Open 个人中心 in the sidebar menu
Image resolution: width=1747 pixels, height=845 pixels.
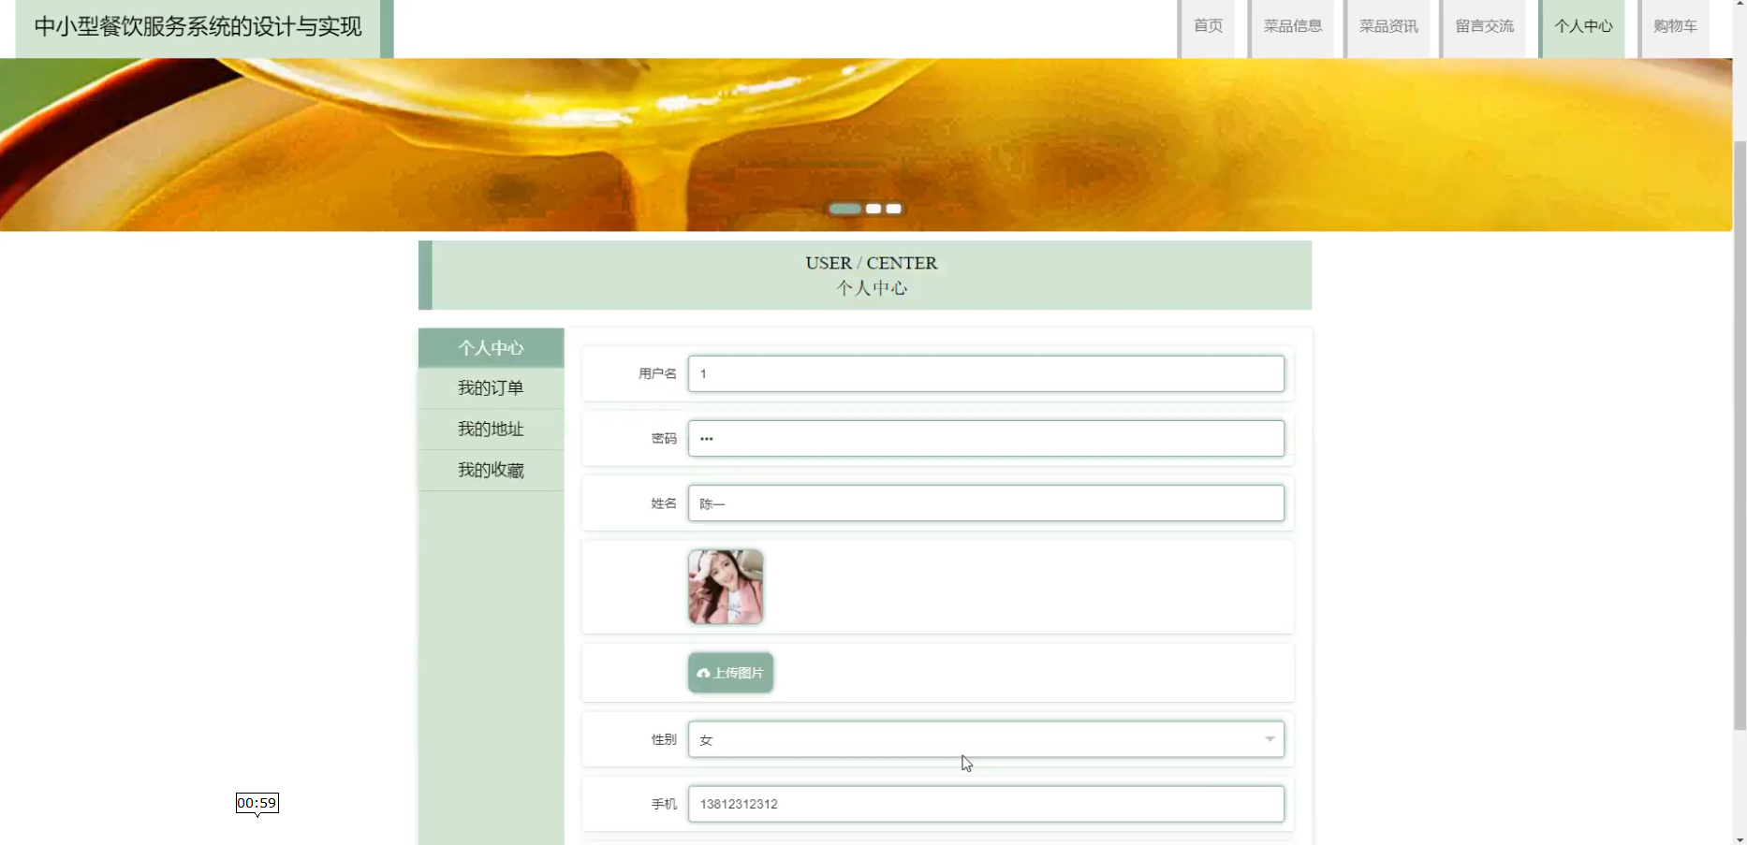[x=491, y=348]
